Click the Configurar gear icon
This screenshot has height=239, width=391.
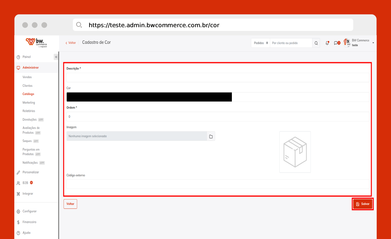(18, 212)
